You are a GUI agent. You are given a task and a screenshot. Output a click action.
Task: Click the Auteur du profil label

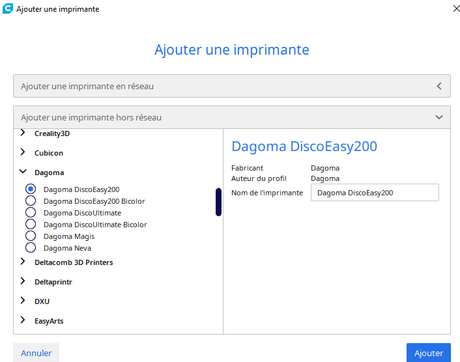(259, 178)
